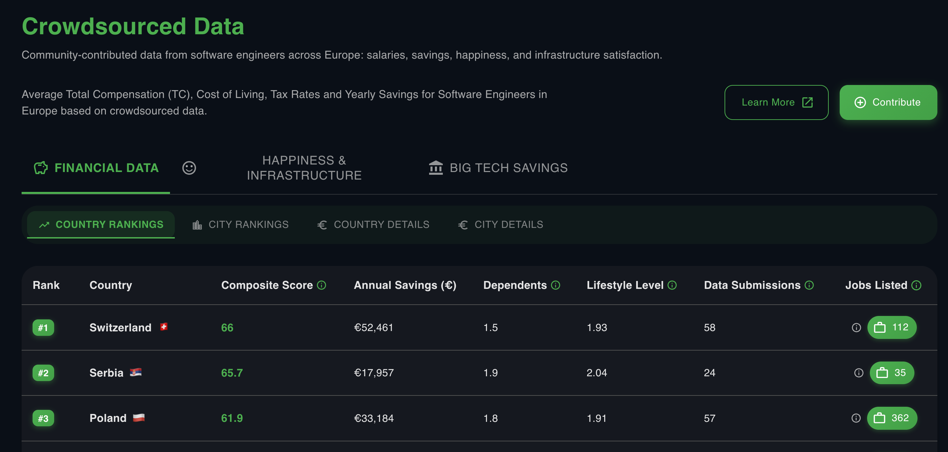Click info icon beside Composite Score header
This screenshot has width=948, height=452.
tap(321, 285)
